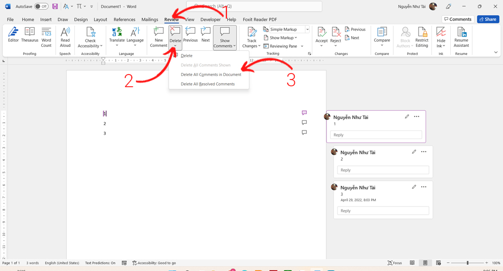Switch to the References tab
The image size is (503, 271).
[124, 20]
